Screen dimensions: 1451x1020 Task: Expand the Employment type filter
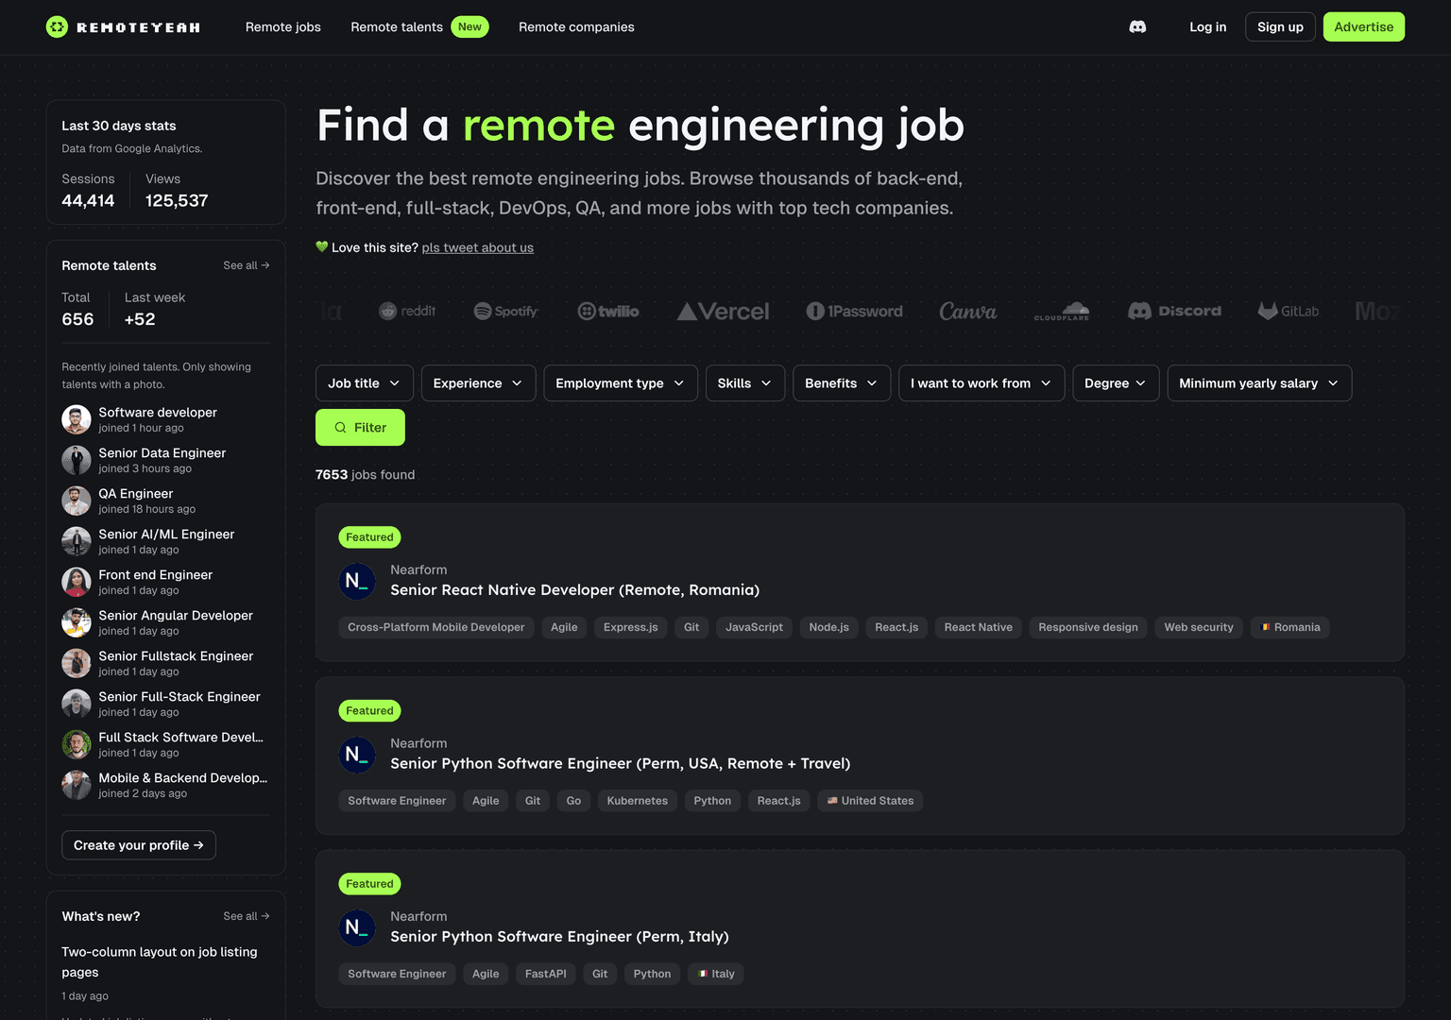point(620,382)
